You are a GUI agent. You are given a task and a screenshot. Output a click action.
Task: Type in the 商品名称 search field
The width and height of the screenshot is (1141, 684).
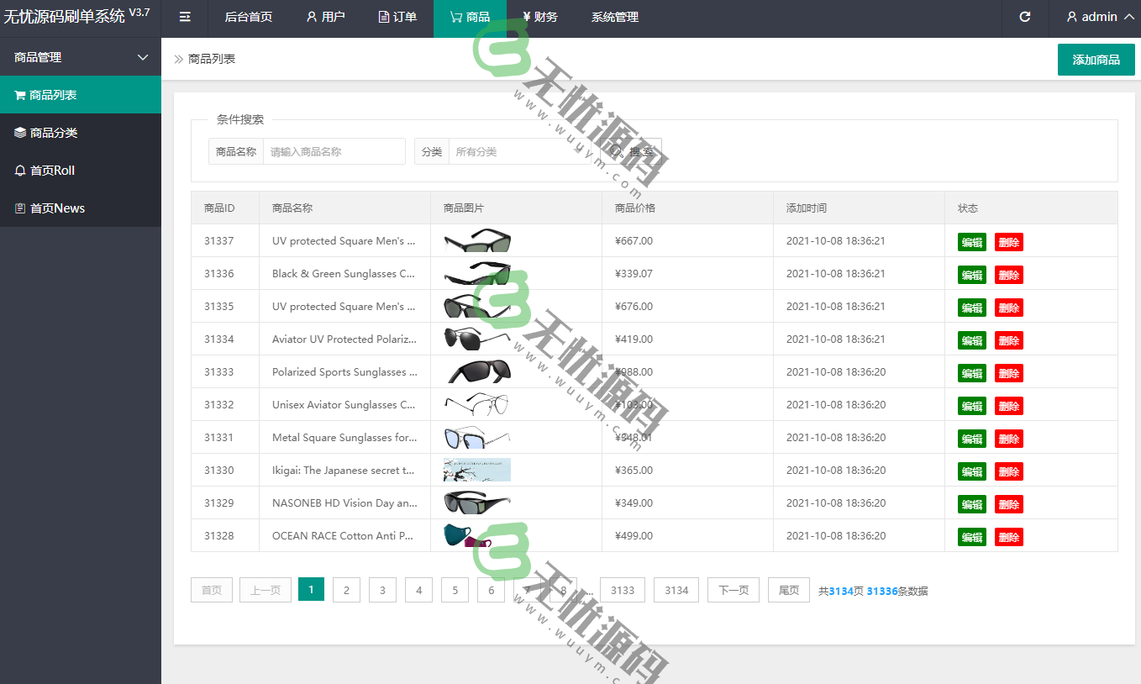(x=334, y=152)
